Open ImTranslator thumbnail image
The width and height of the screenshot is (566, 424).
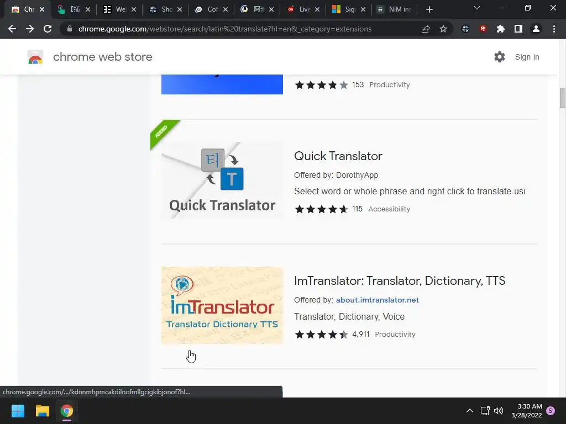pos(222,305)
